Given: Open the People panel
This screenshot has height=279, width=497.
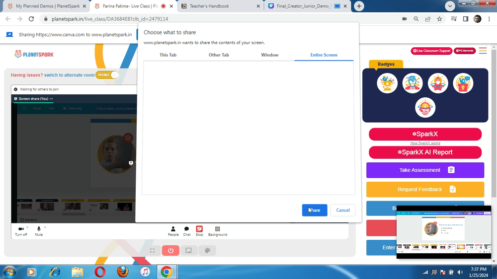Looking at the screenshot, I should [x=173, y=231].
